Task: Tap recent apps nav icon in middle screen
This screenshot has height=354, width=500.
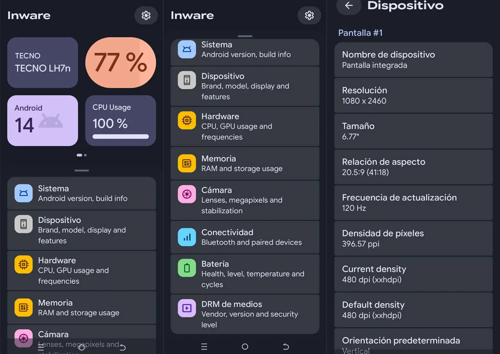Action: pos(204,347)
